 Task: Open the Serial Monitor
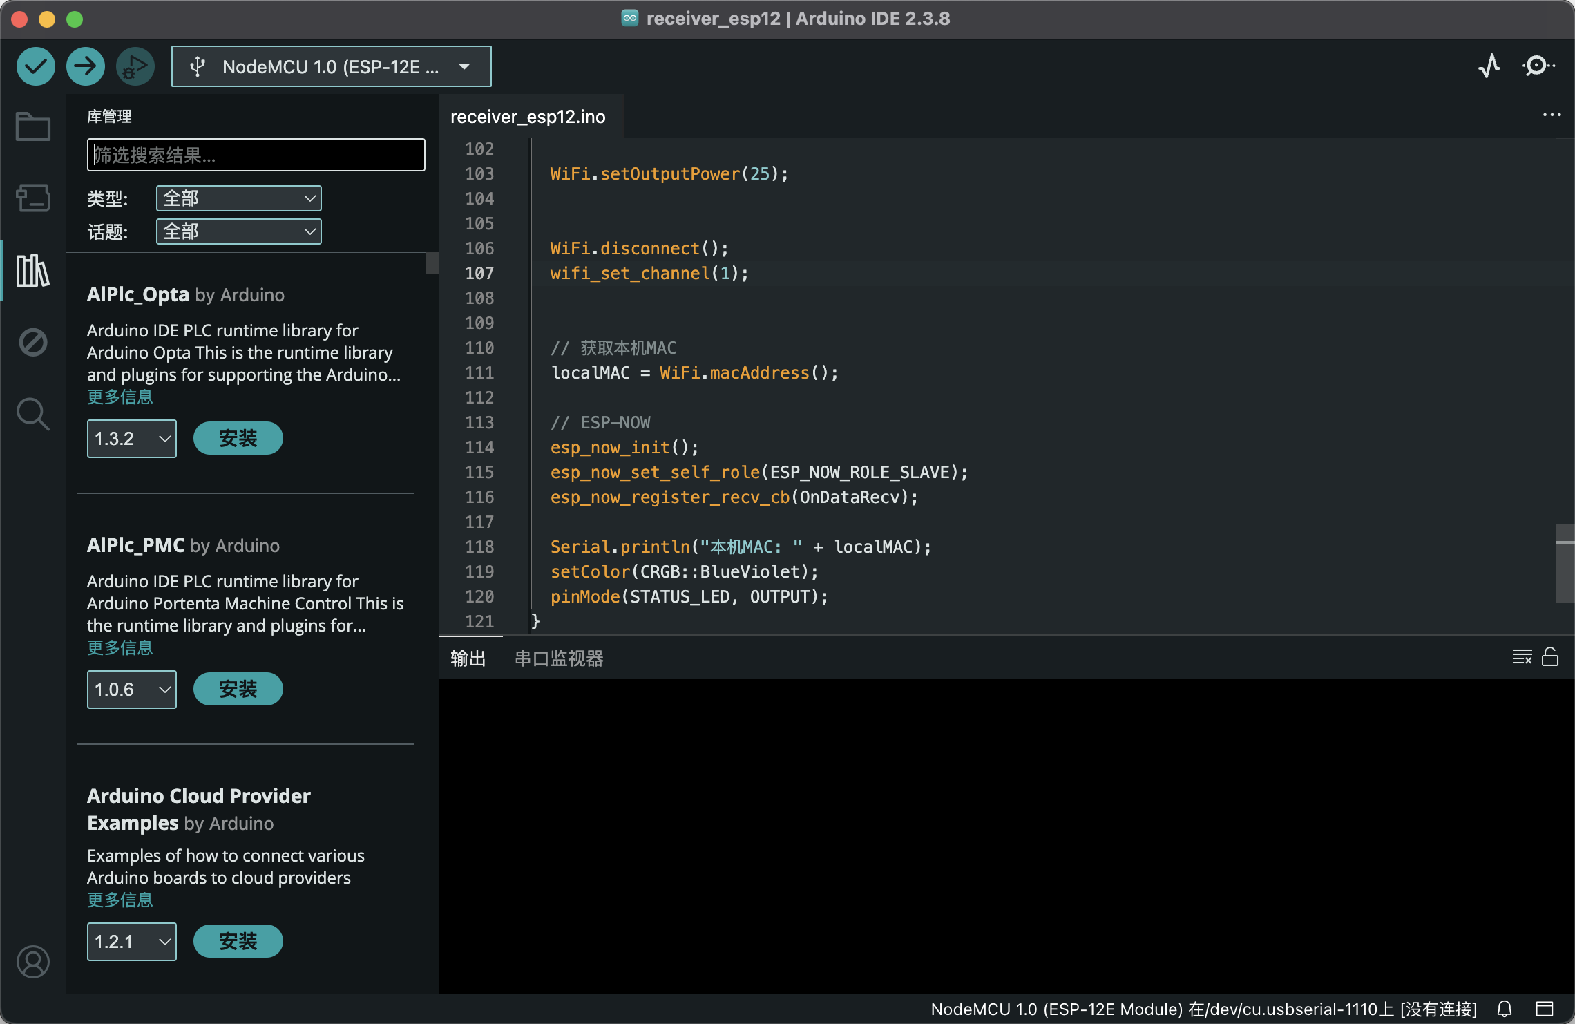(1538, 66)
